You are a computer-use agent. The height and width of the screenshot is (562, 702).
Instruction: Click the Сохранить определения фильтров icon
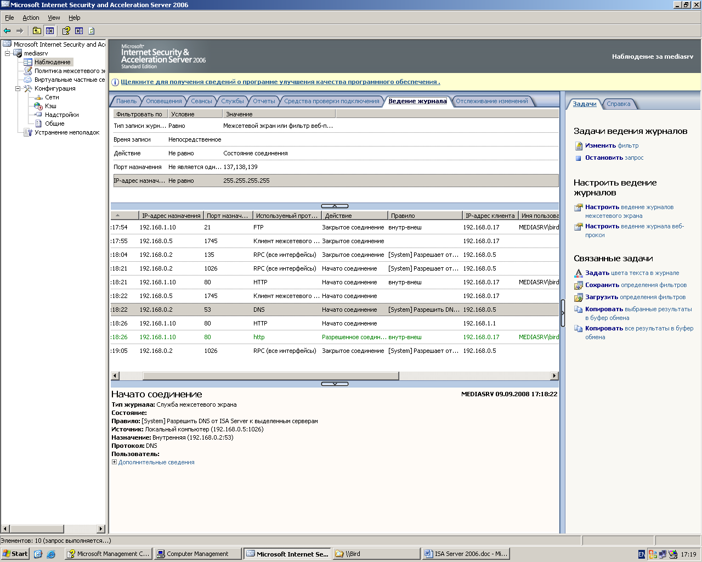click(579, 285)
